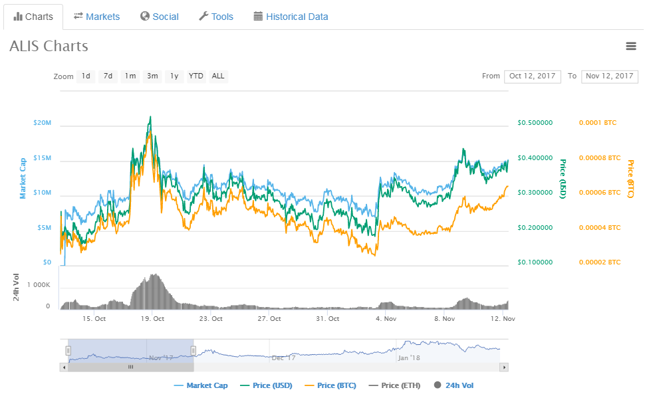The height and width of the screenshot is (396, 657).
Task: Click the $20M market cap axis label
Action: coord(43,123)
